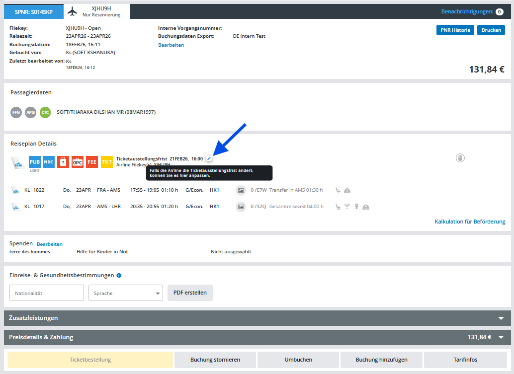Image resolution: width=514 pixels, height=374 pixels.
Task: Click the yellow TKT badge
Action: [107, 162]
